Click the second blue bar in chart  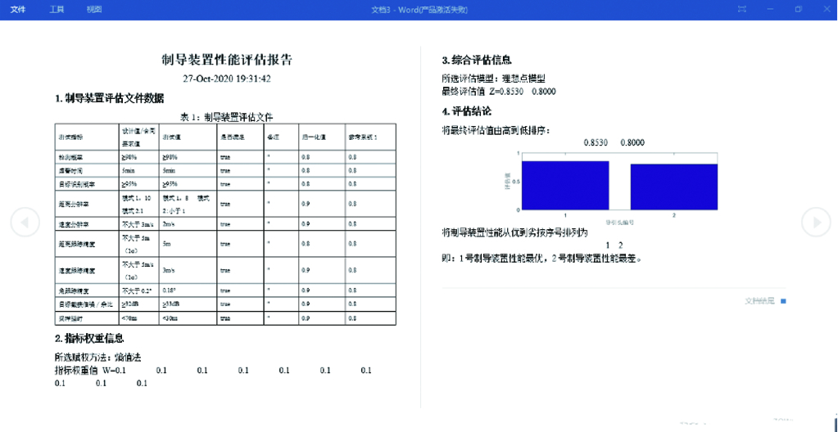(x=673, y=187)
